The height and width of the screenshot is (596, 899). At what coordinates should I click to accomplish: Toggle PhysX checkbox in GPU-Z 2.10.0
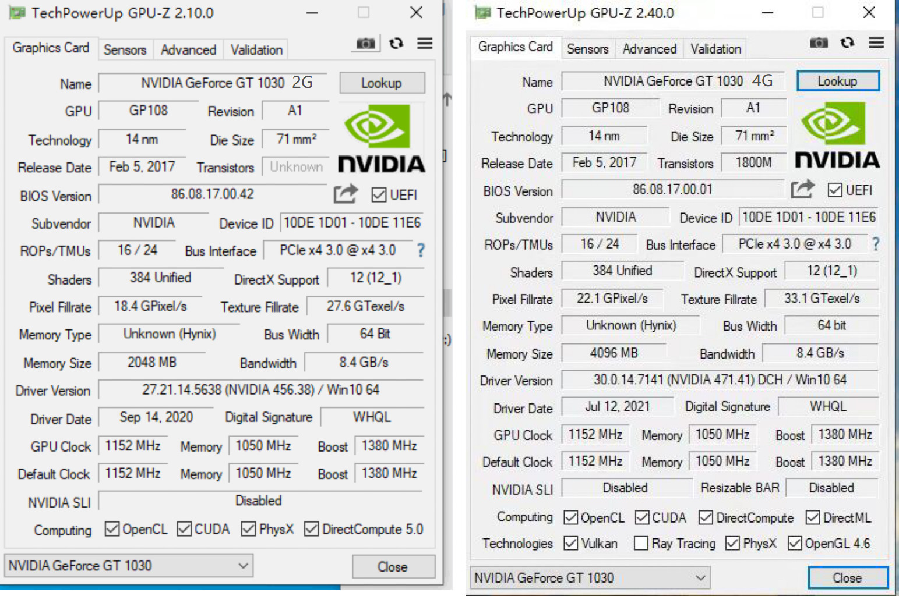(x=248, y=529)
